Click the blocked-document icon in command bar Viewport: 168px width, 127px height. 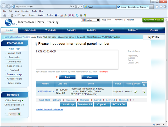tap(61, 15)
